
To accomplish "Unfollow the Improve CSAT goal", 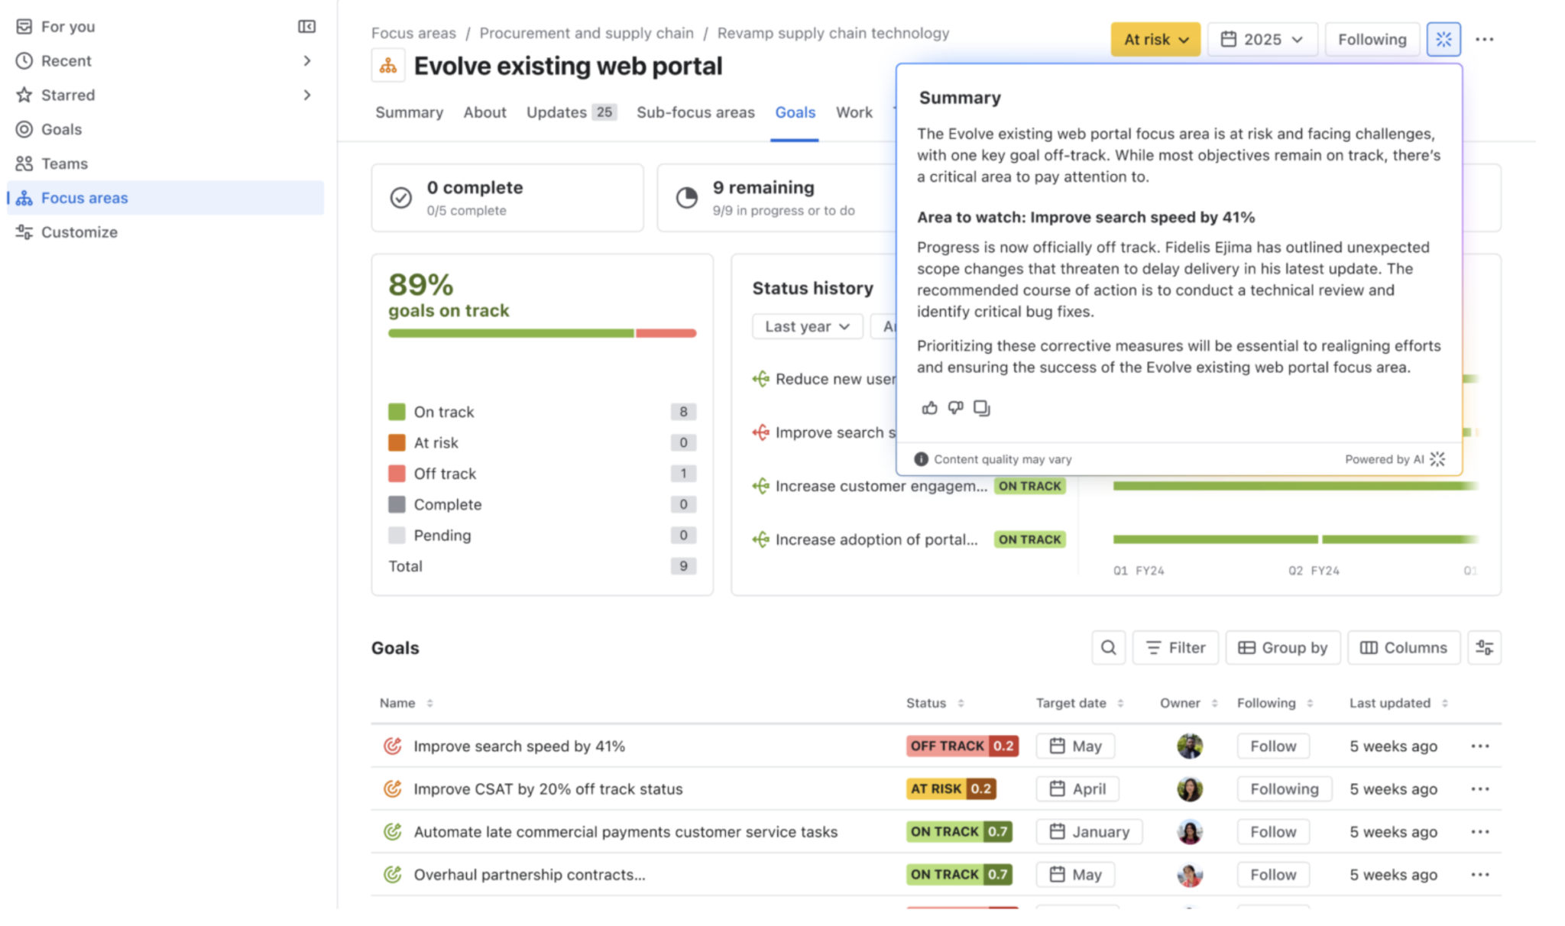I will tap(1284, 788).
